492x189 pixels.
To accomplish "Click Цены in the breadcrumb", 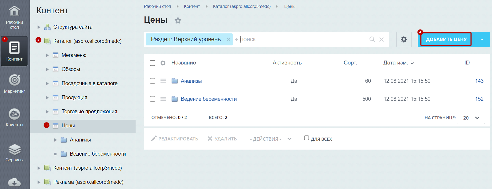I will pos(290,6).
